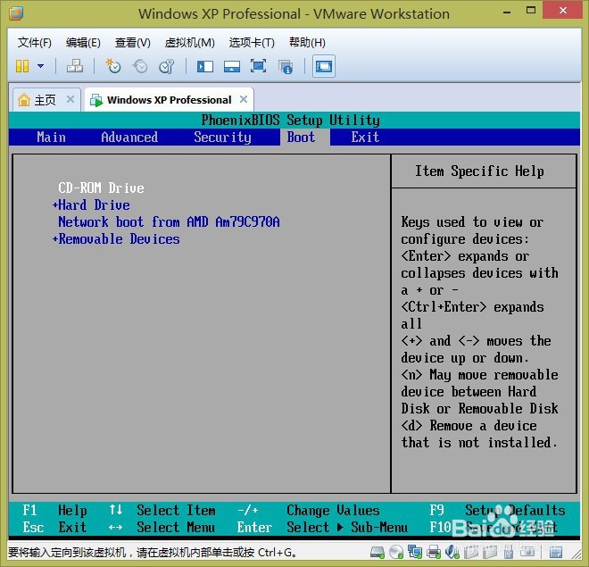Click the highlighted console view icon
Viewport: 589px width, 567px height.
pos(324,67)
